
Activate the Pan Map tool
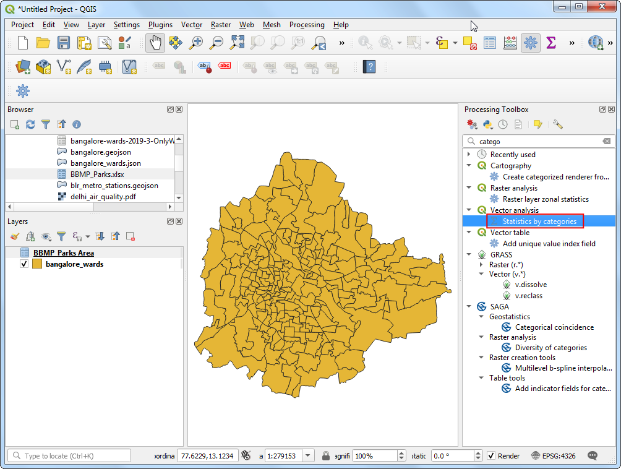click(x=156, y=43)
